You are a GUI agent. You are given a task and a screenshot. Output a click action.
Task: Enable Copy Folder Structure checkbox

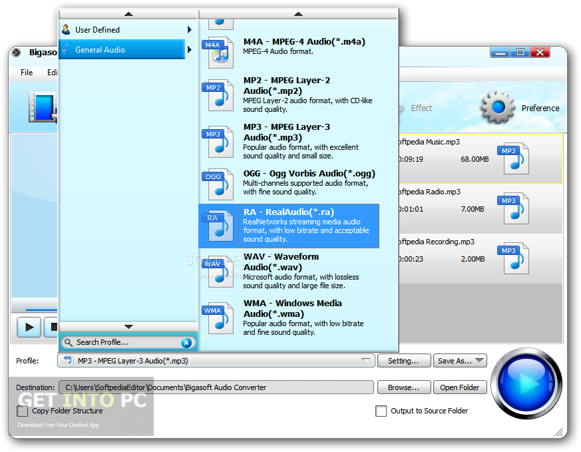(x=22, y=411)
